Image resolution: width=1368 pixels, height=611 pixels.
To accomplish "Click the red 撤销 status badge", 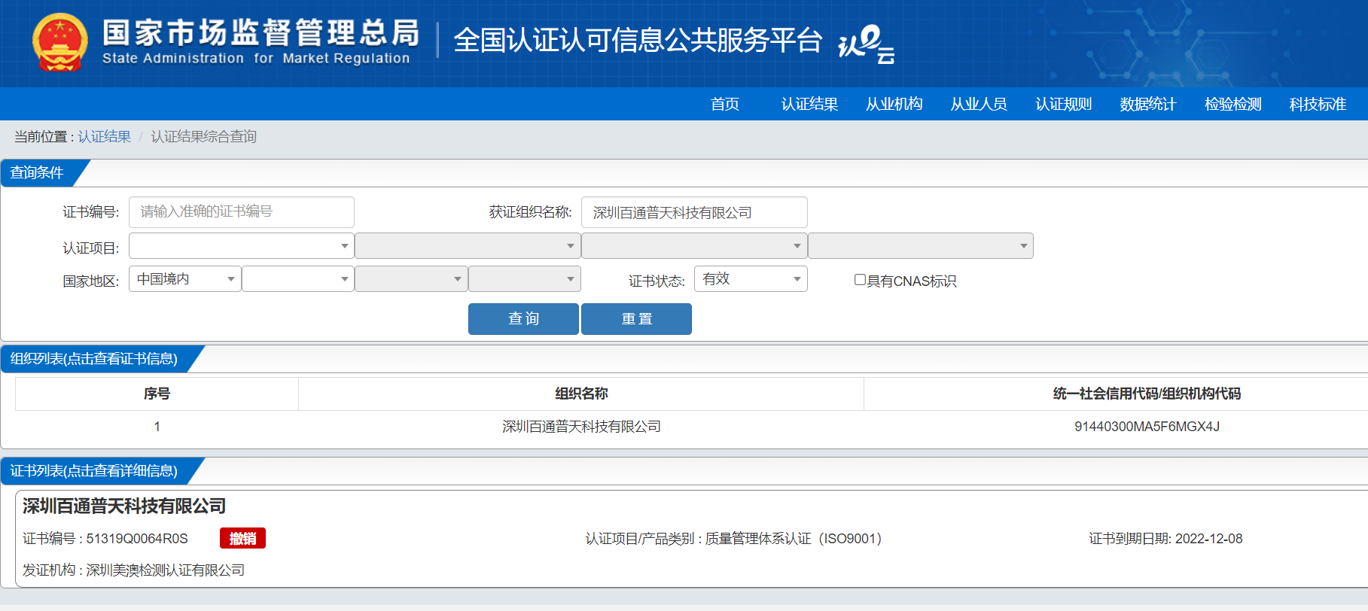I will pos(242,539).
